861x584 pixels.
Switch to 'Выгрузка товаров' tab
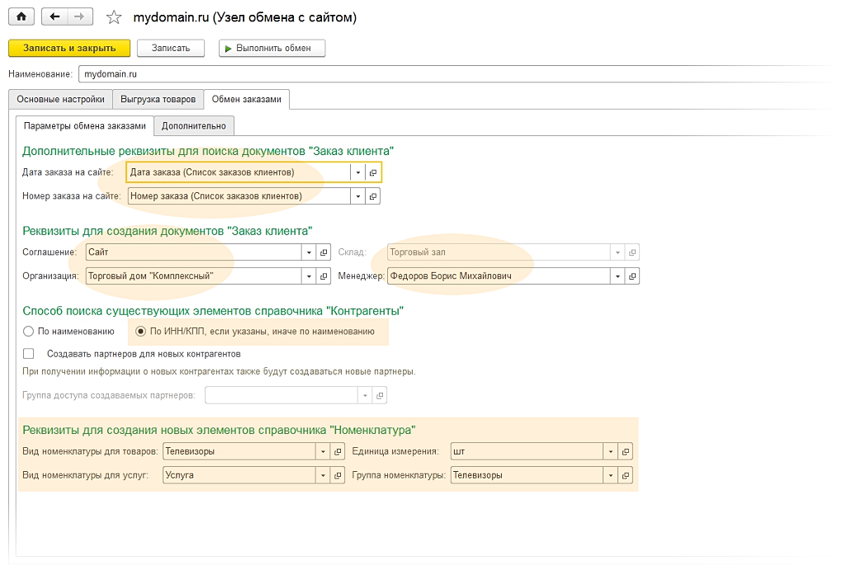[x=158, y=99]
